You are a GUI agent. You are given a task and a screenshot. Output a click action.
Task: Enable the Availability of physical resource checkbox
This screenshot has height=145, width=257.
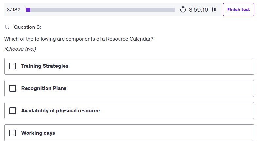[x=13, y=111]
